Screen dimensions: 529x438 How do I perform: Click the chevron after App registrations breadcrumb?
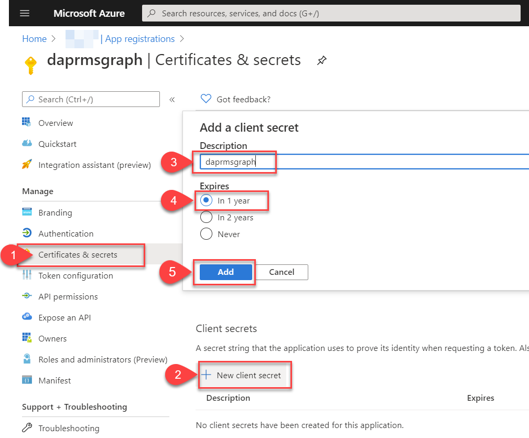pyautogui.click(x=182, y=39)
